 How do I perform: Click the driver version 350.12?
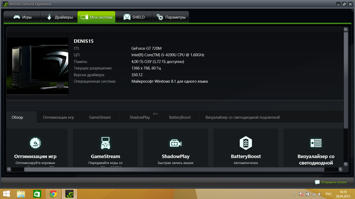137,75
